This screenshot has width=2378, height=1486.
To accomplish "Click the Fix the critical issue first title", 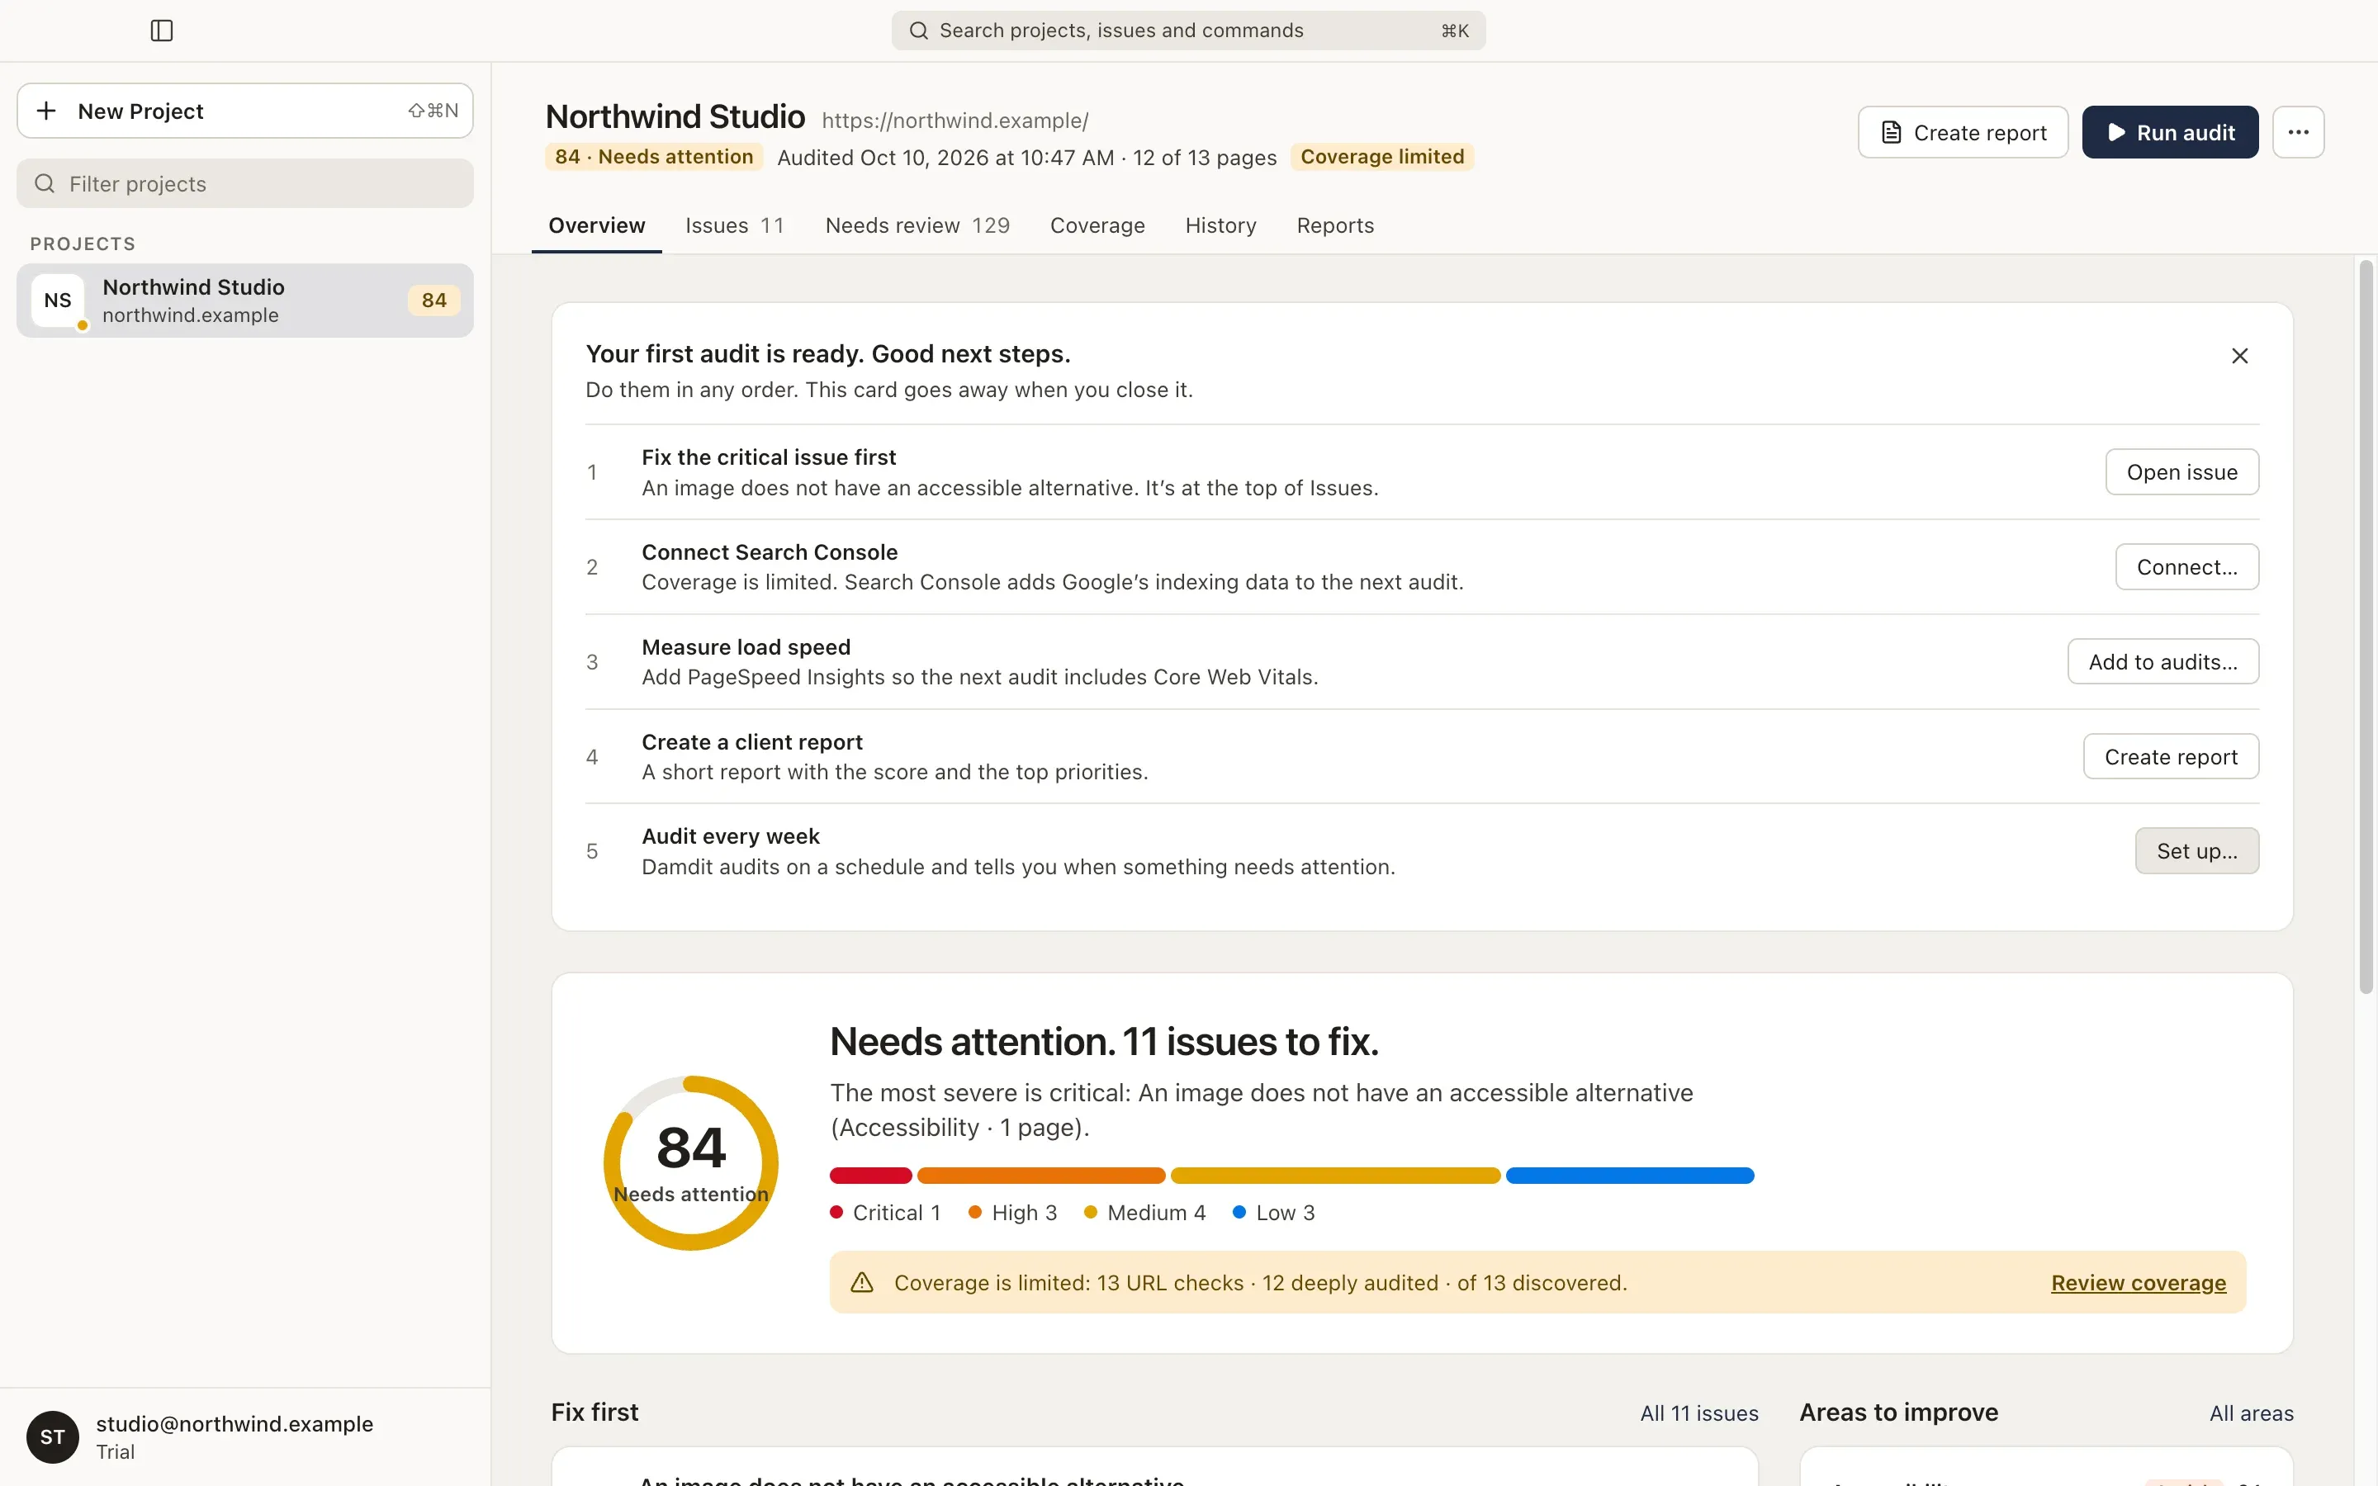I will [769, 457].
